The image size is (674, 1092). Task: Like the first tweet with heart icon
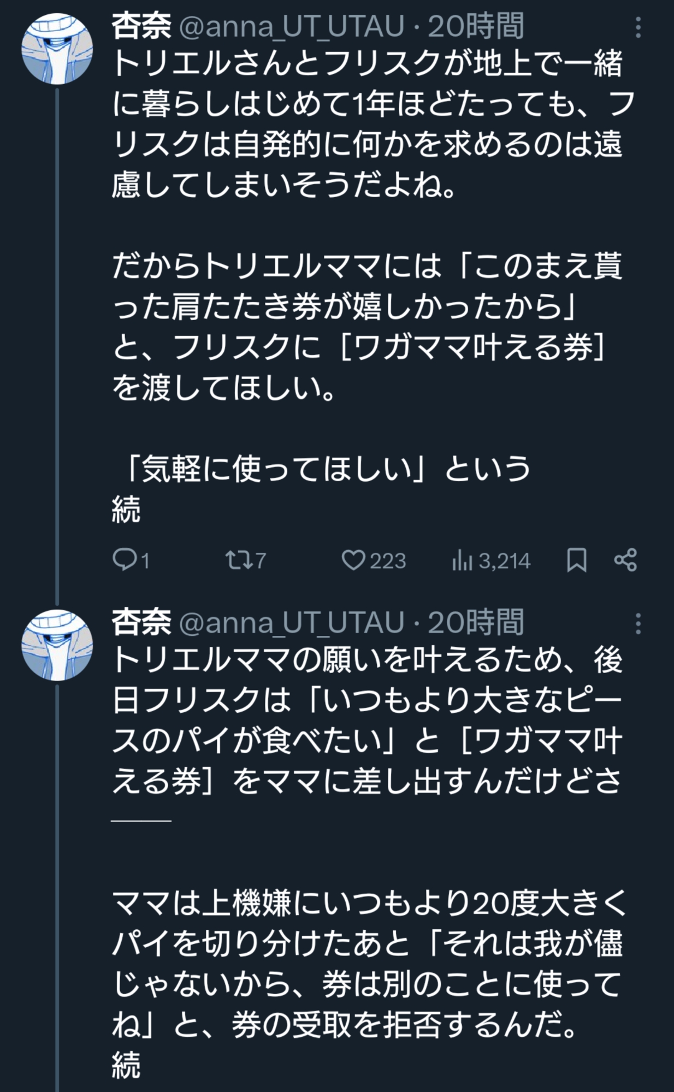(x=353, y=560)
